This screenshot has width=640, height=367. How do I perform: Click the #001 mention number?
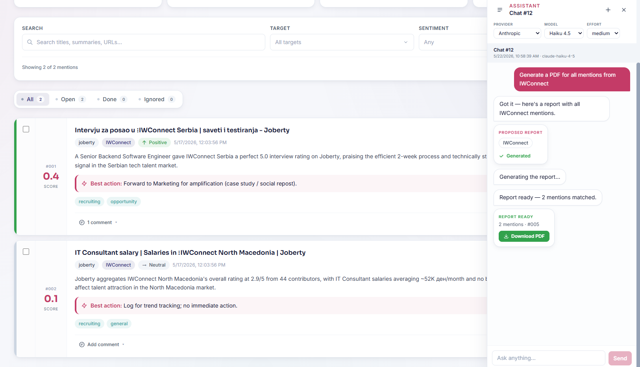point(51,166)
